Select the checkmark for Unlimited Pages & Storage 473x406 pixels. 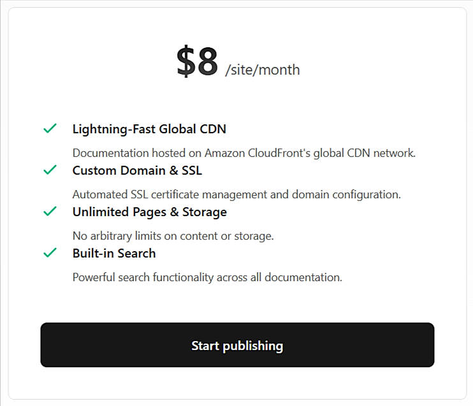pos(50,212)
